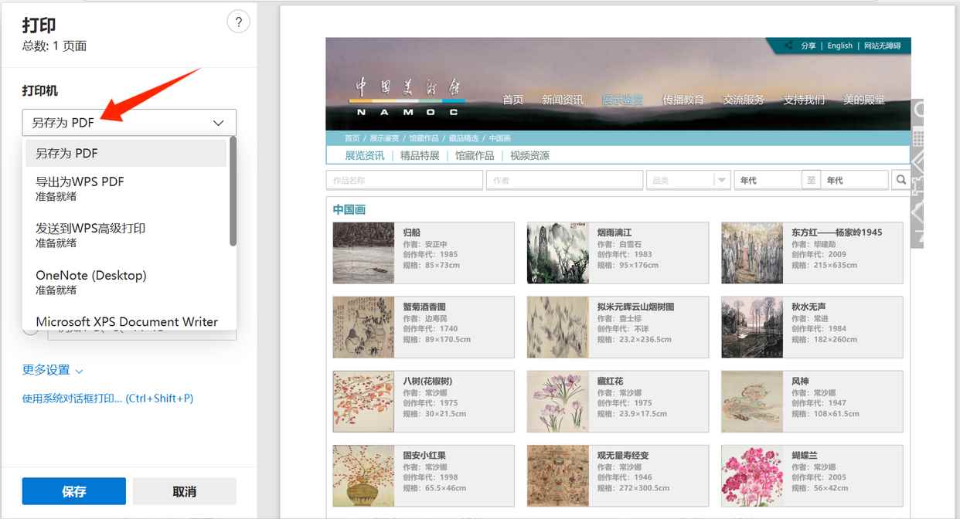Click the blue 保存 button

[73, 491]
